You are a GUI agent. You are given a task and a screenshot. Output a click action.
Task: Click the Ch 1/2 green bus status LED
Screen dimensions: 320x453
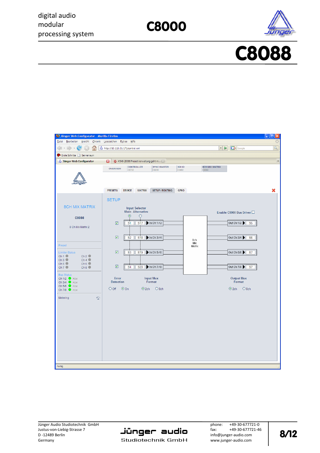tap(70, 278)
